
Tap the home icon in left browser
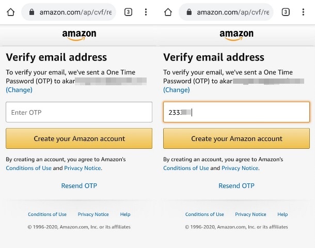click(x=11, y=12)
